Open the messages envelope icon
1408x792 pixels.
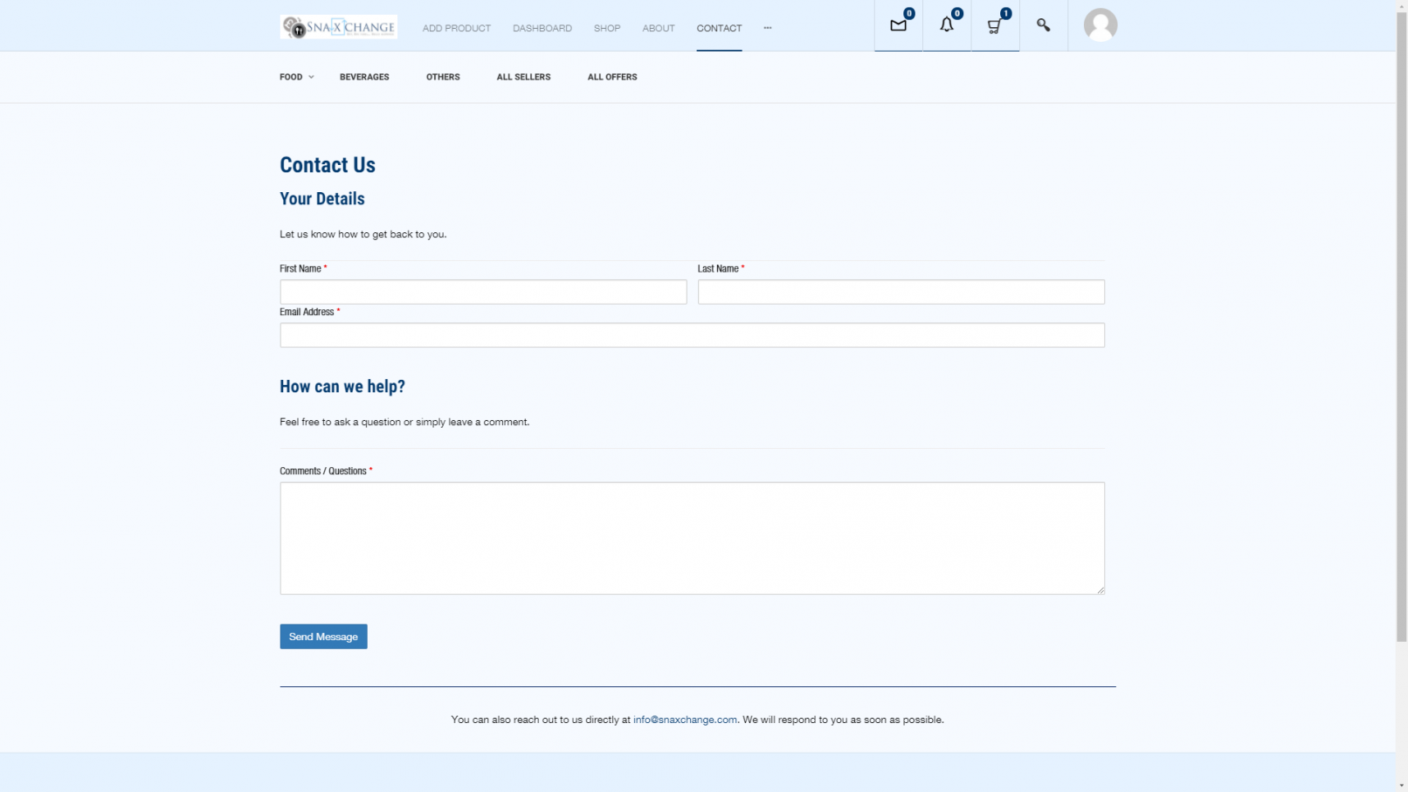click(898, 25)
